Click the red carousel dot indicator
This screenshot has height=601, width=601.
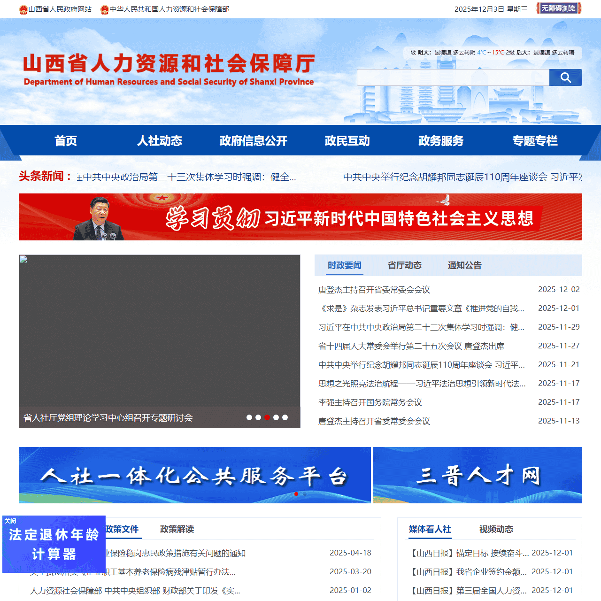pyautogui.click(x=267, y=416)
